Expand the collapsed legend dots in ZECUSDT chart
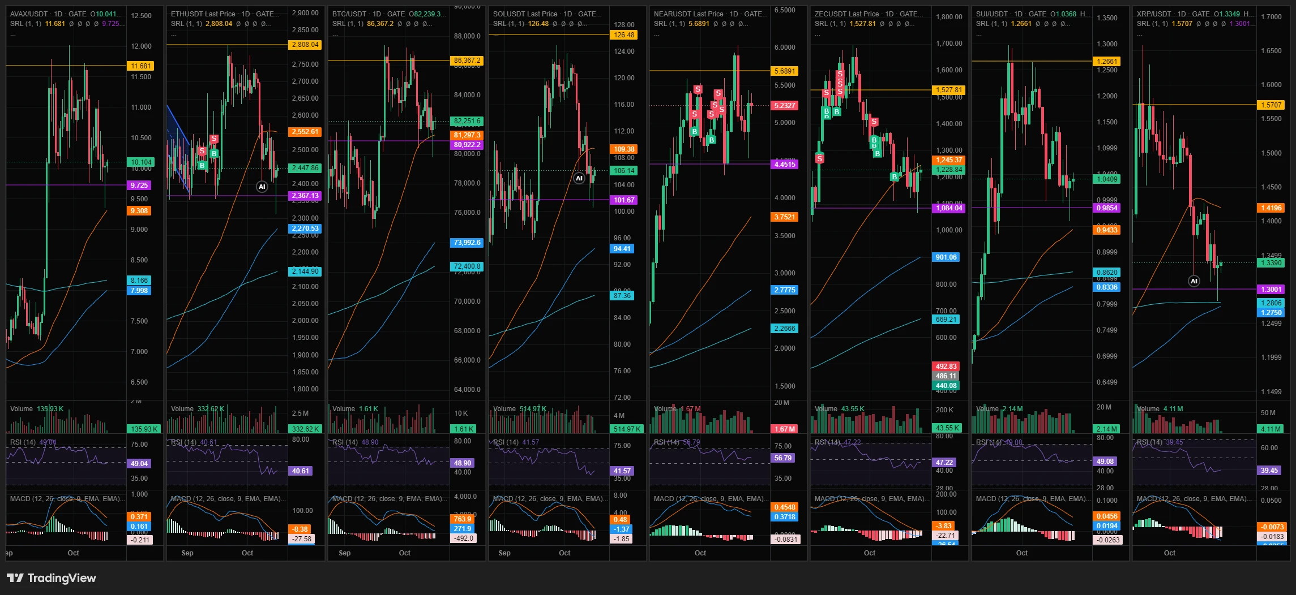 click(818, 34)
